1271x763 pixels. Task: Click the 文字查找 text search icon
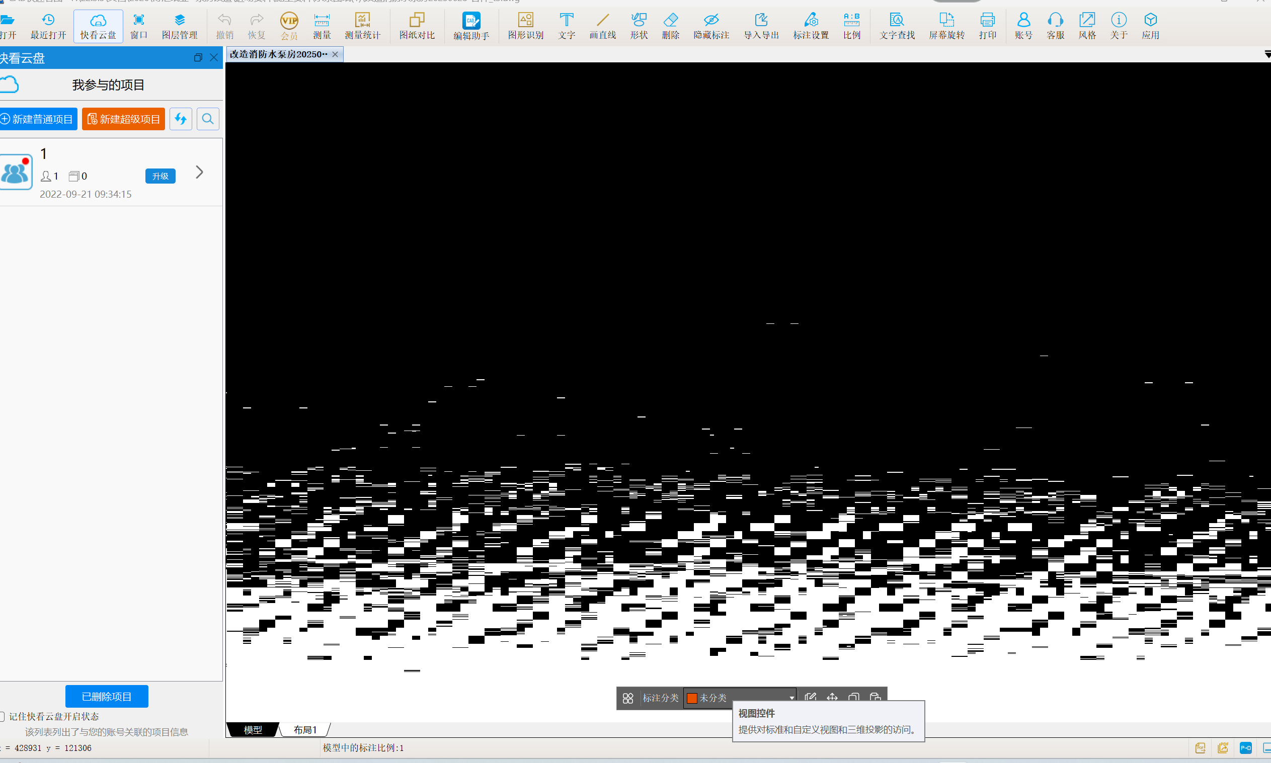click(897, 26)
